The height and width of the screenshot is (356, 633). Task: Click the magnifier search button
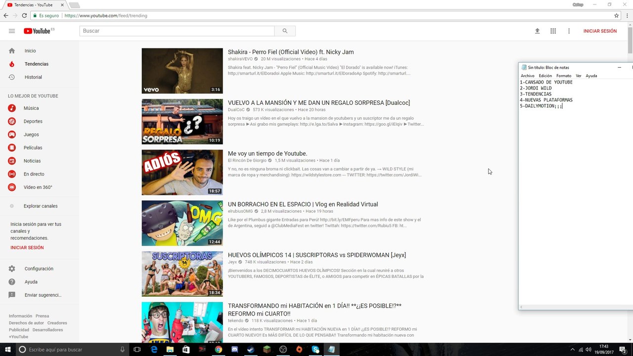pos(285,31)
